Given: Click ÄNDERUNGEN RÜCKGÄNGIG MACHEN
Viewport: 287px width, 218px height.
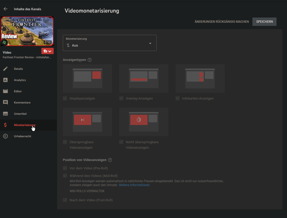Looking at the screenshot, I should pos(222,22).
